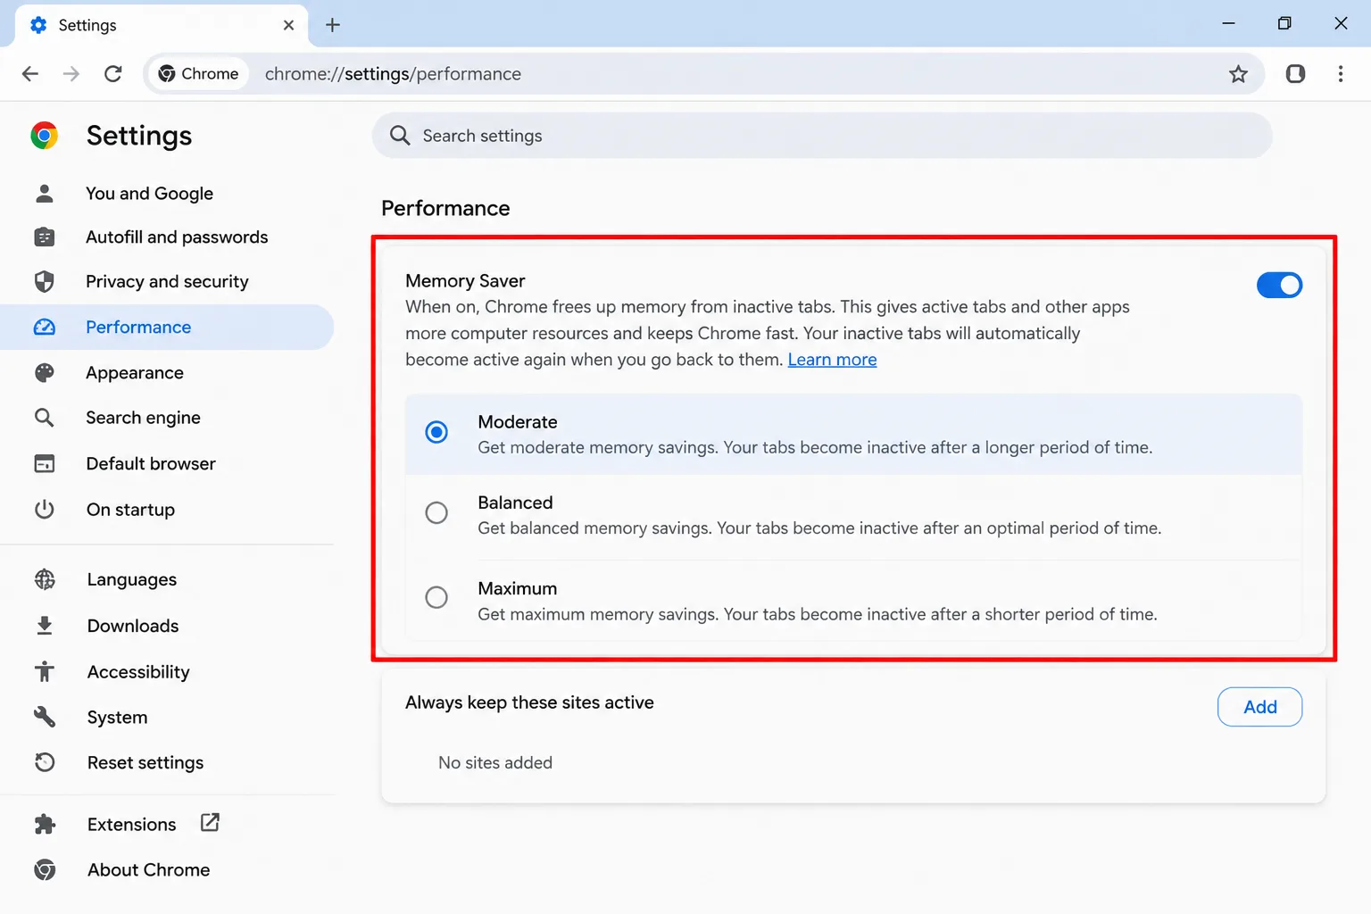Click the Privacy and security shield icon
Image resolution: width=1371 pixels, height=914 pixels.
44,282
